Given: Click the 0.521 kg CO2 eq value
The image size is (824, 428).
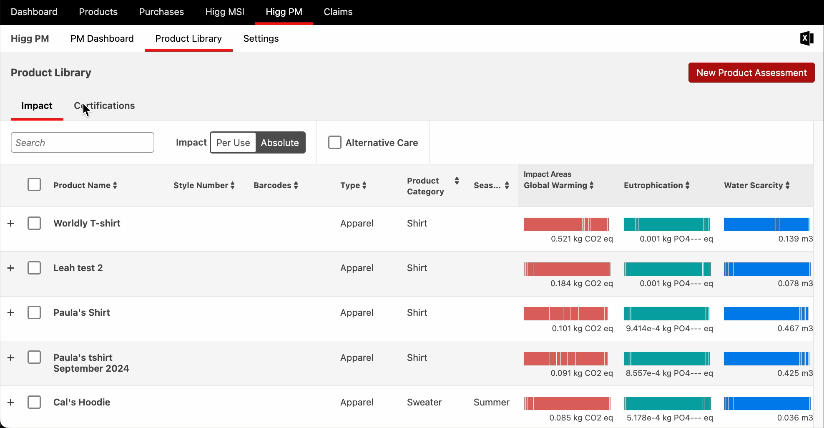Looking at the screenshot, I should 582,239.
